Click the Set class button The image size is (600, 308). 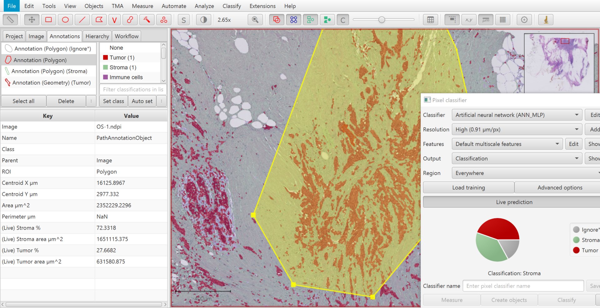coord(113,101)
